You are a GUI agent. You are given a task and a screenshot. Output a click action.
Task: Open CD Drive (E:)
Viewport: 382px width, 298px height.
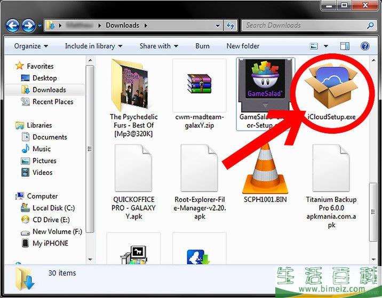click(51, 220)
